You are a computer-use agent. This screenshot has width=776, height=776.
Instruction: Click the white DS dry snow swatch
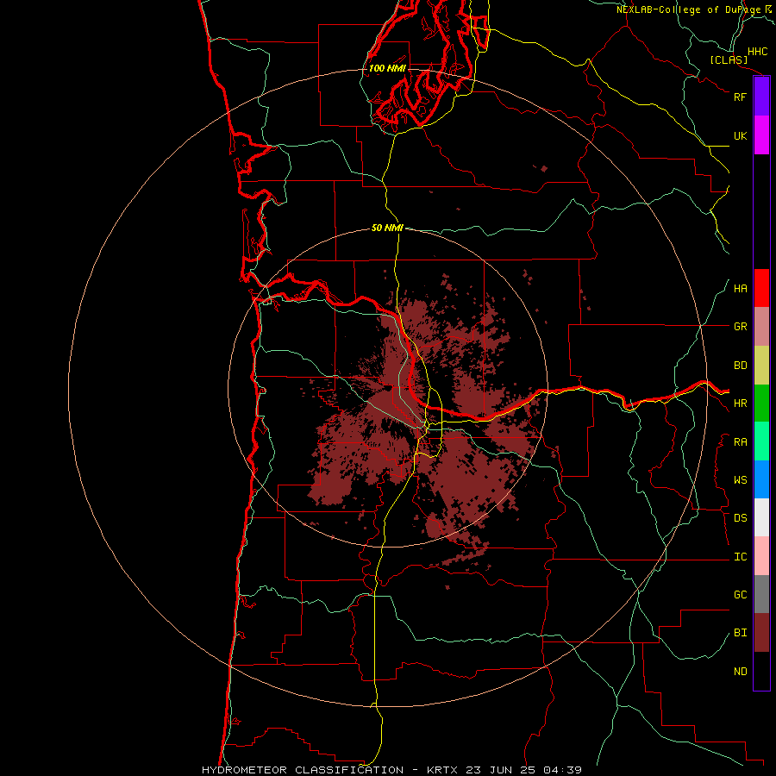761,517
